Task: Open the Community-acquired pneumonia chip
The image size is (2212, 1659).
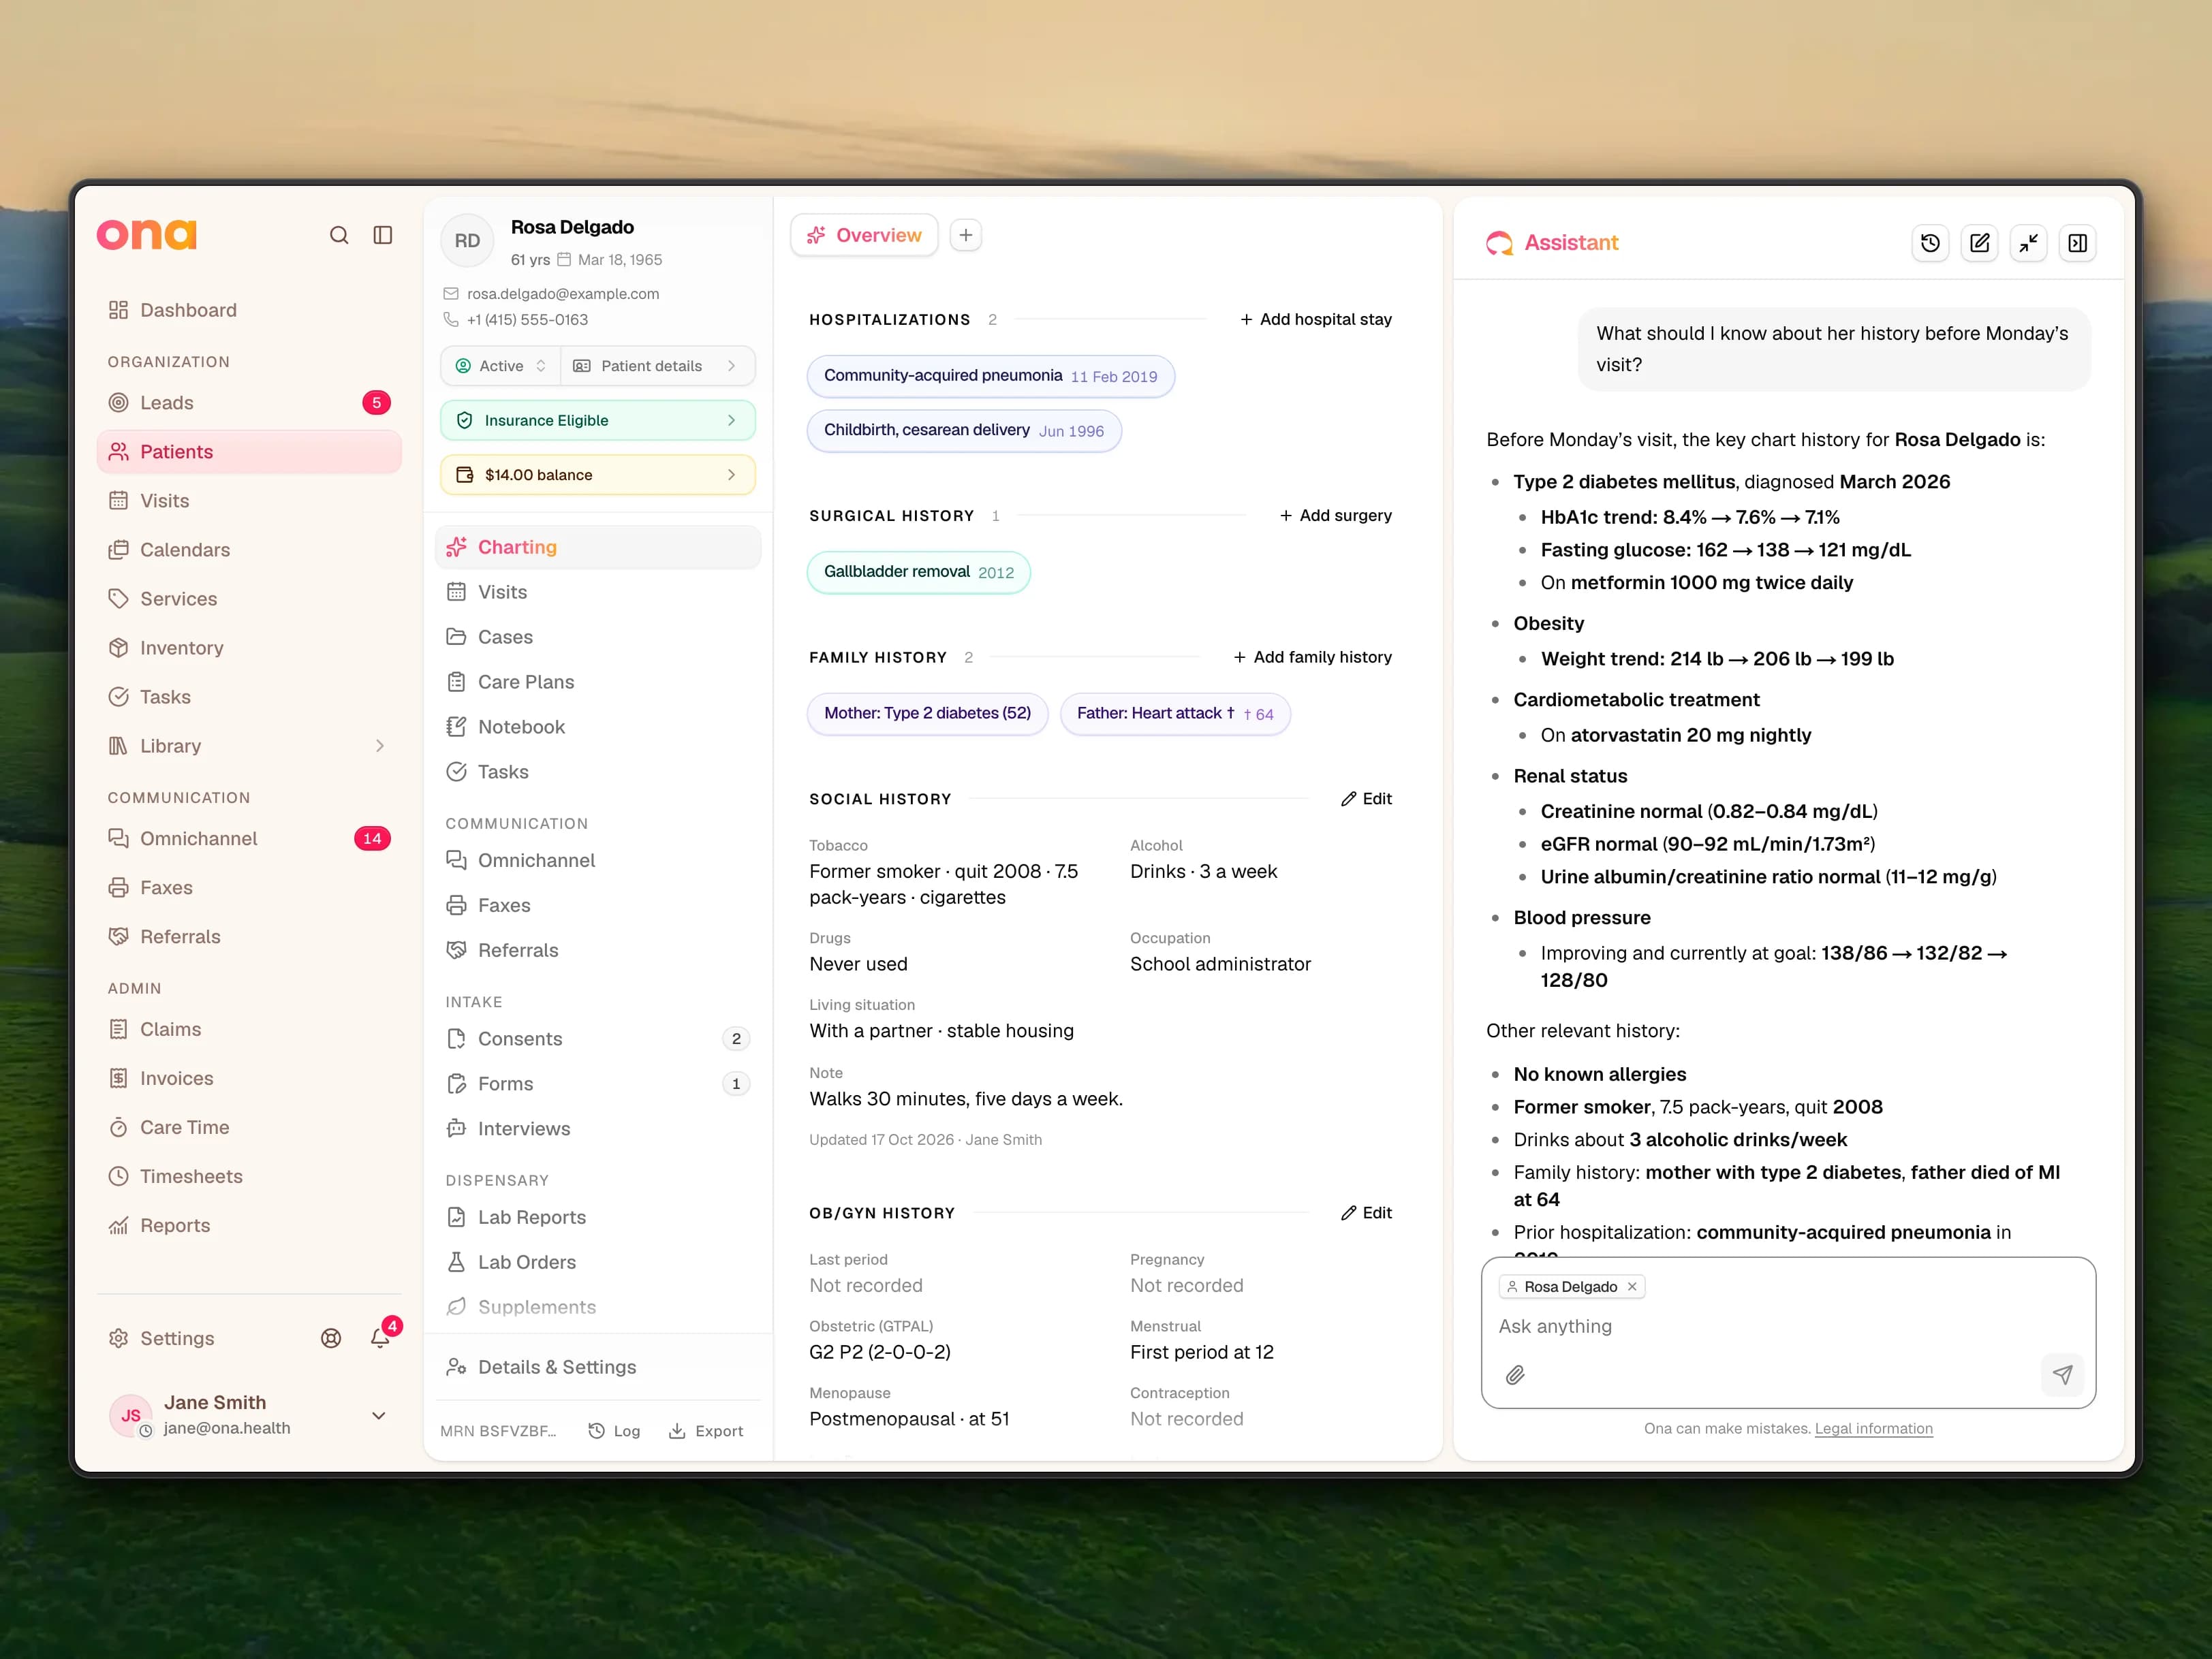Action: (990, 377)
